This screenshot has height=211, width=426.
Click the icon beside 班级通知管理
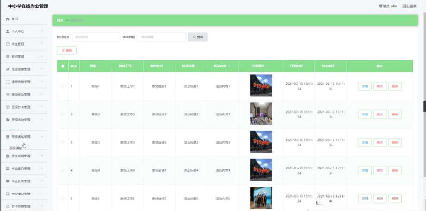[x=7, y=137]
